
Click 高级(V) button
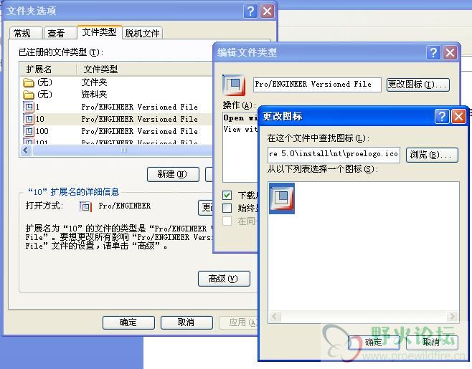[224, 279]
